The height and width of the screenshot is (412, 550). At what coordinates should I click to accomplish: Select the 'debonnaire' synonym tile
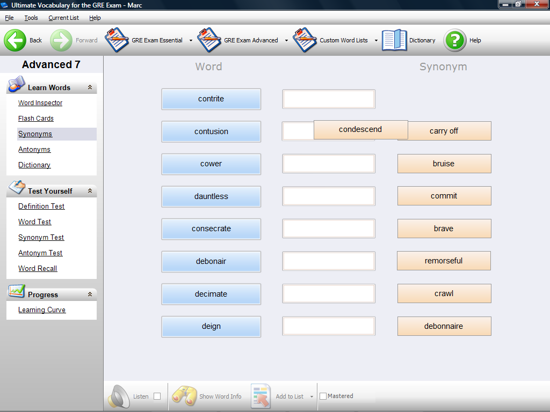444,326
